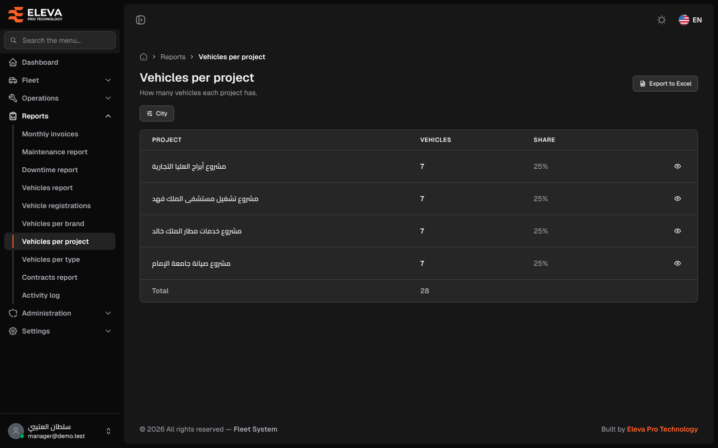Open Monthly invoices report

[50, 134]
